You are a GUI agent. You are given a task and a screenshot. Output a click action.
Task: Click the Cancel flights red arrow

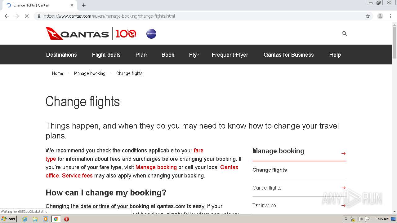(343, 188)
